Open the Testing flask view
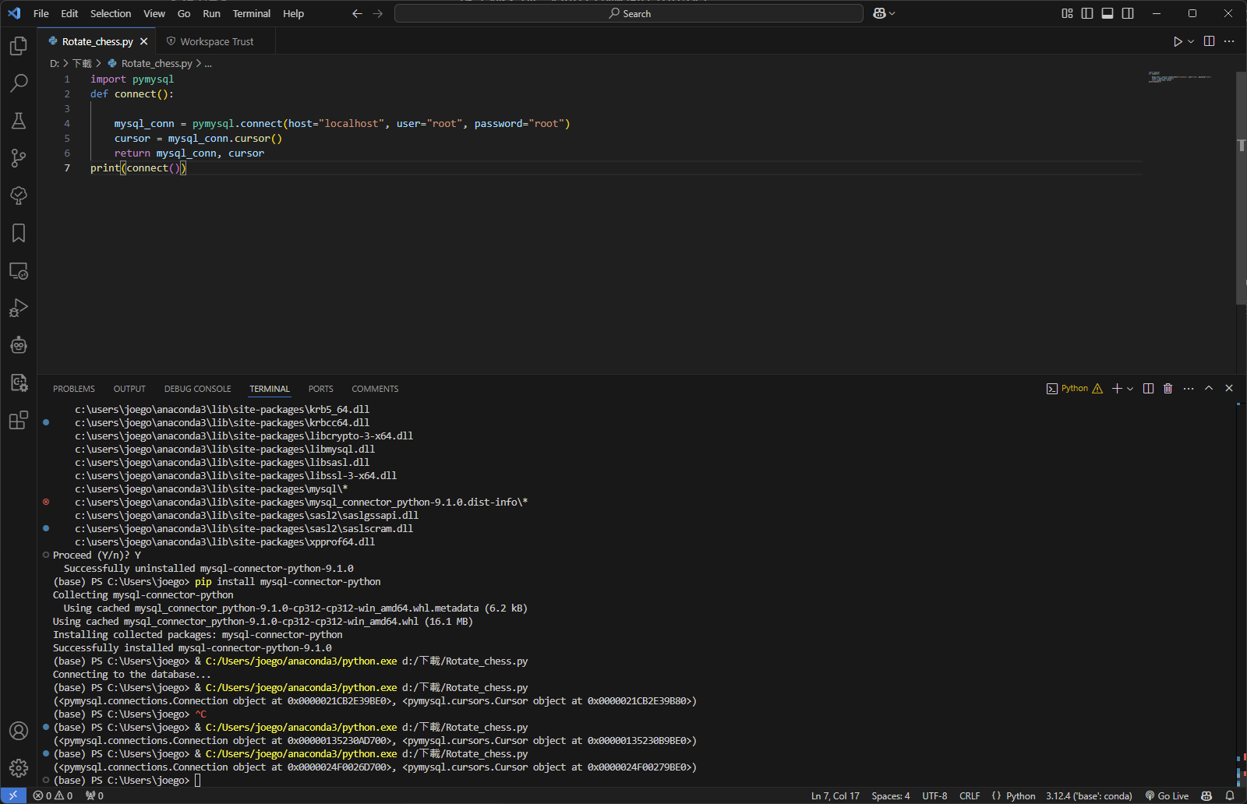 [19, 121]
